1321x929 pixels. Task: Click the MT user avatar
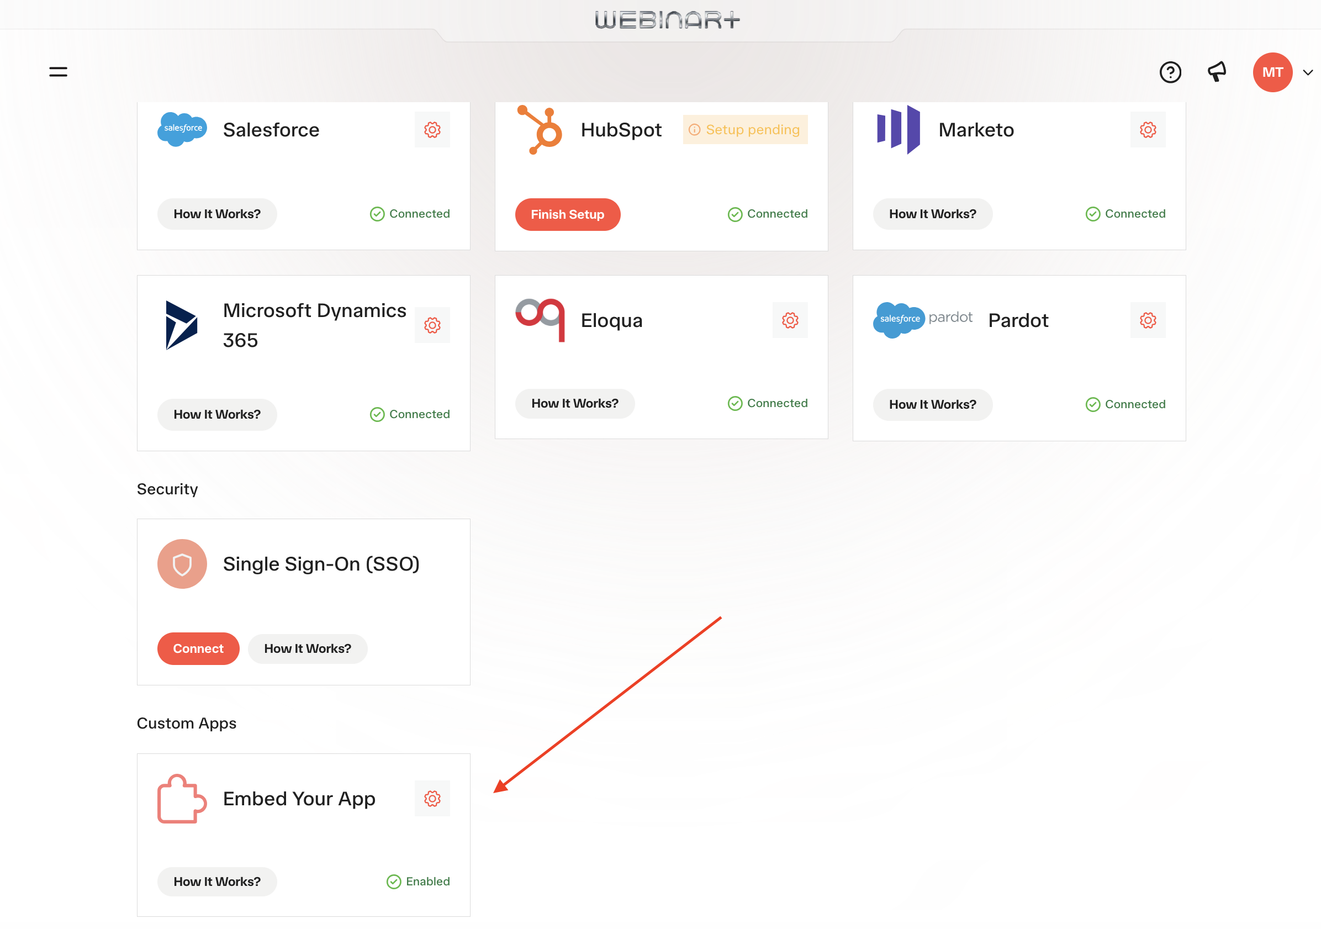[1272, 72]
